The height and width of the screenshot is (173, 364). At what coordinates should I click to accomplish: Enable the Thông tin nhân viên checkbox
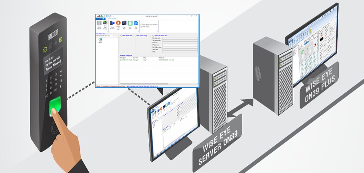point(154,35)
